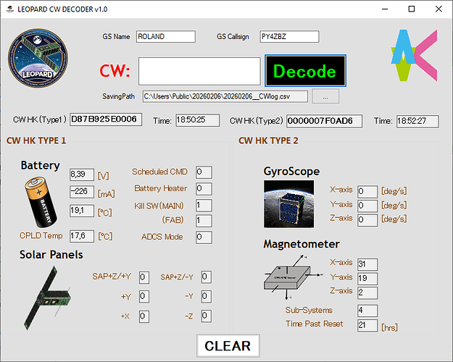This screenshot has height=362, width=453.
Task: Click the Magnetometer X-axis value field
Action: (x=367, y=264)
